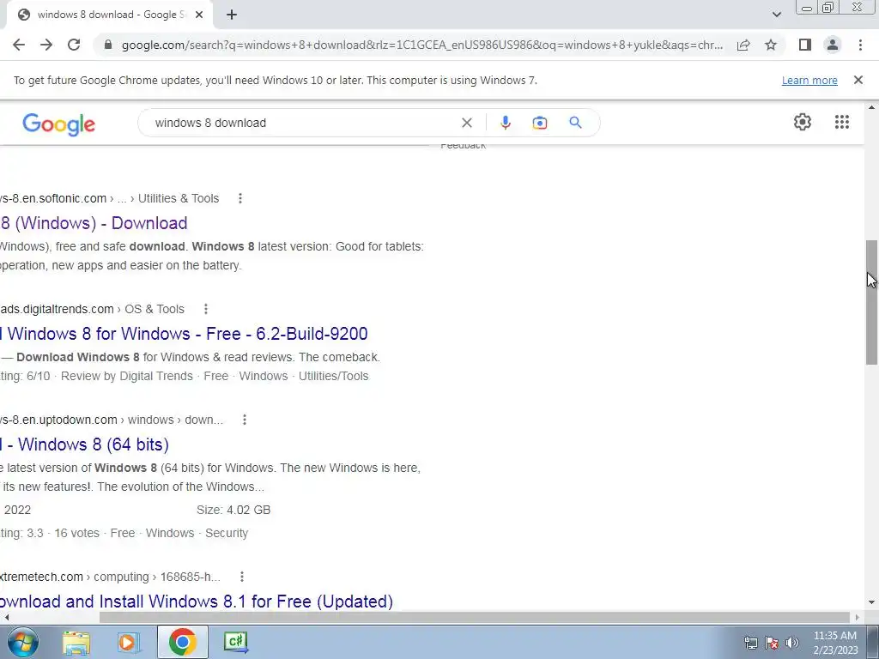Open the softonic result options menu

(240, 198)
